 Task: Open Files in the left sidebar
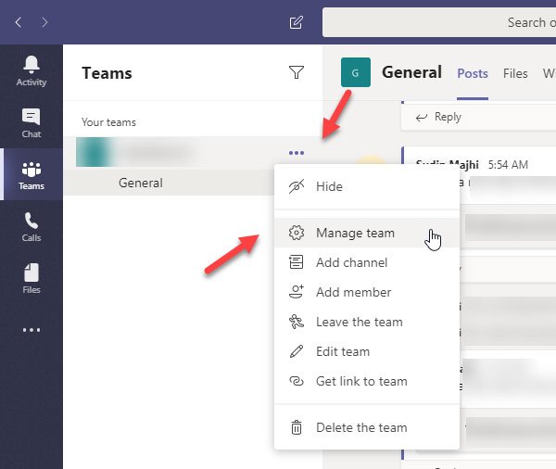pyautogui.click(x=32, y=278)
